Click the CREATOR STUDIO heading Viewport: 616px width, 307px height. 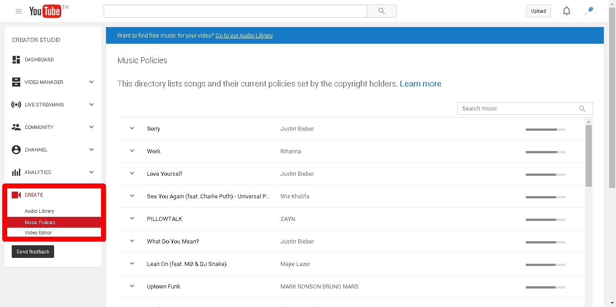pos(36,40)
